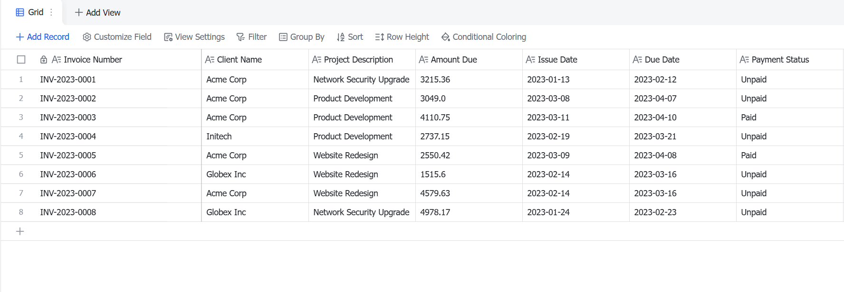
Task: Click Unpaid status in row 1
Action: 790,80
